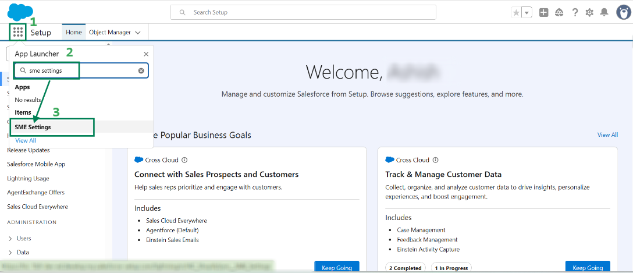Screen dimensions: 633x273
Task: Open the Setup gear icon
Action: [x=589, y=13]
